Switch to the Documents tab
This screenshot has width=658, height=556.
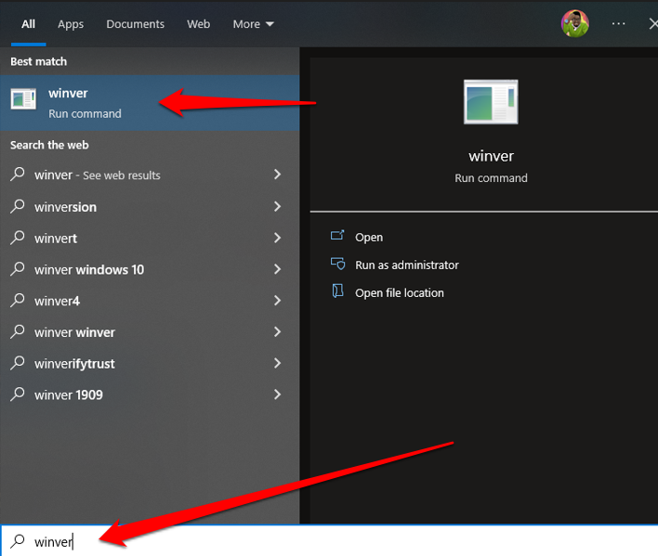click(135, 24)
